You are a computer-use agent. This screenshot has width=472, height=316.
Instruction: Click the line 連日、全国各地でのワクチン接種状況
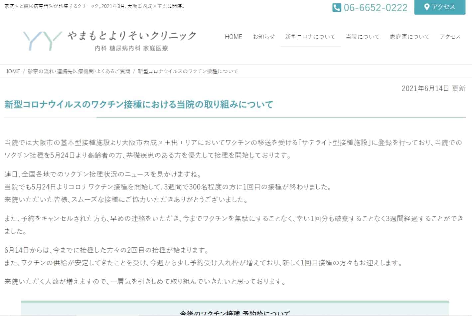(103, 174)
